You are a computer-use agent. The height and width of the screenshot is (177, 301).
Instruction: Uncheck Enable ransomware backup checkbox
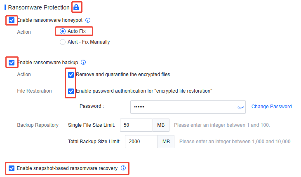(12, 63)
